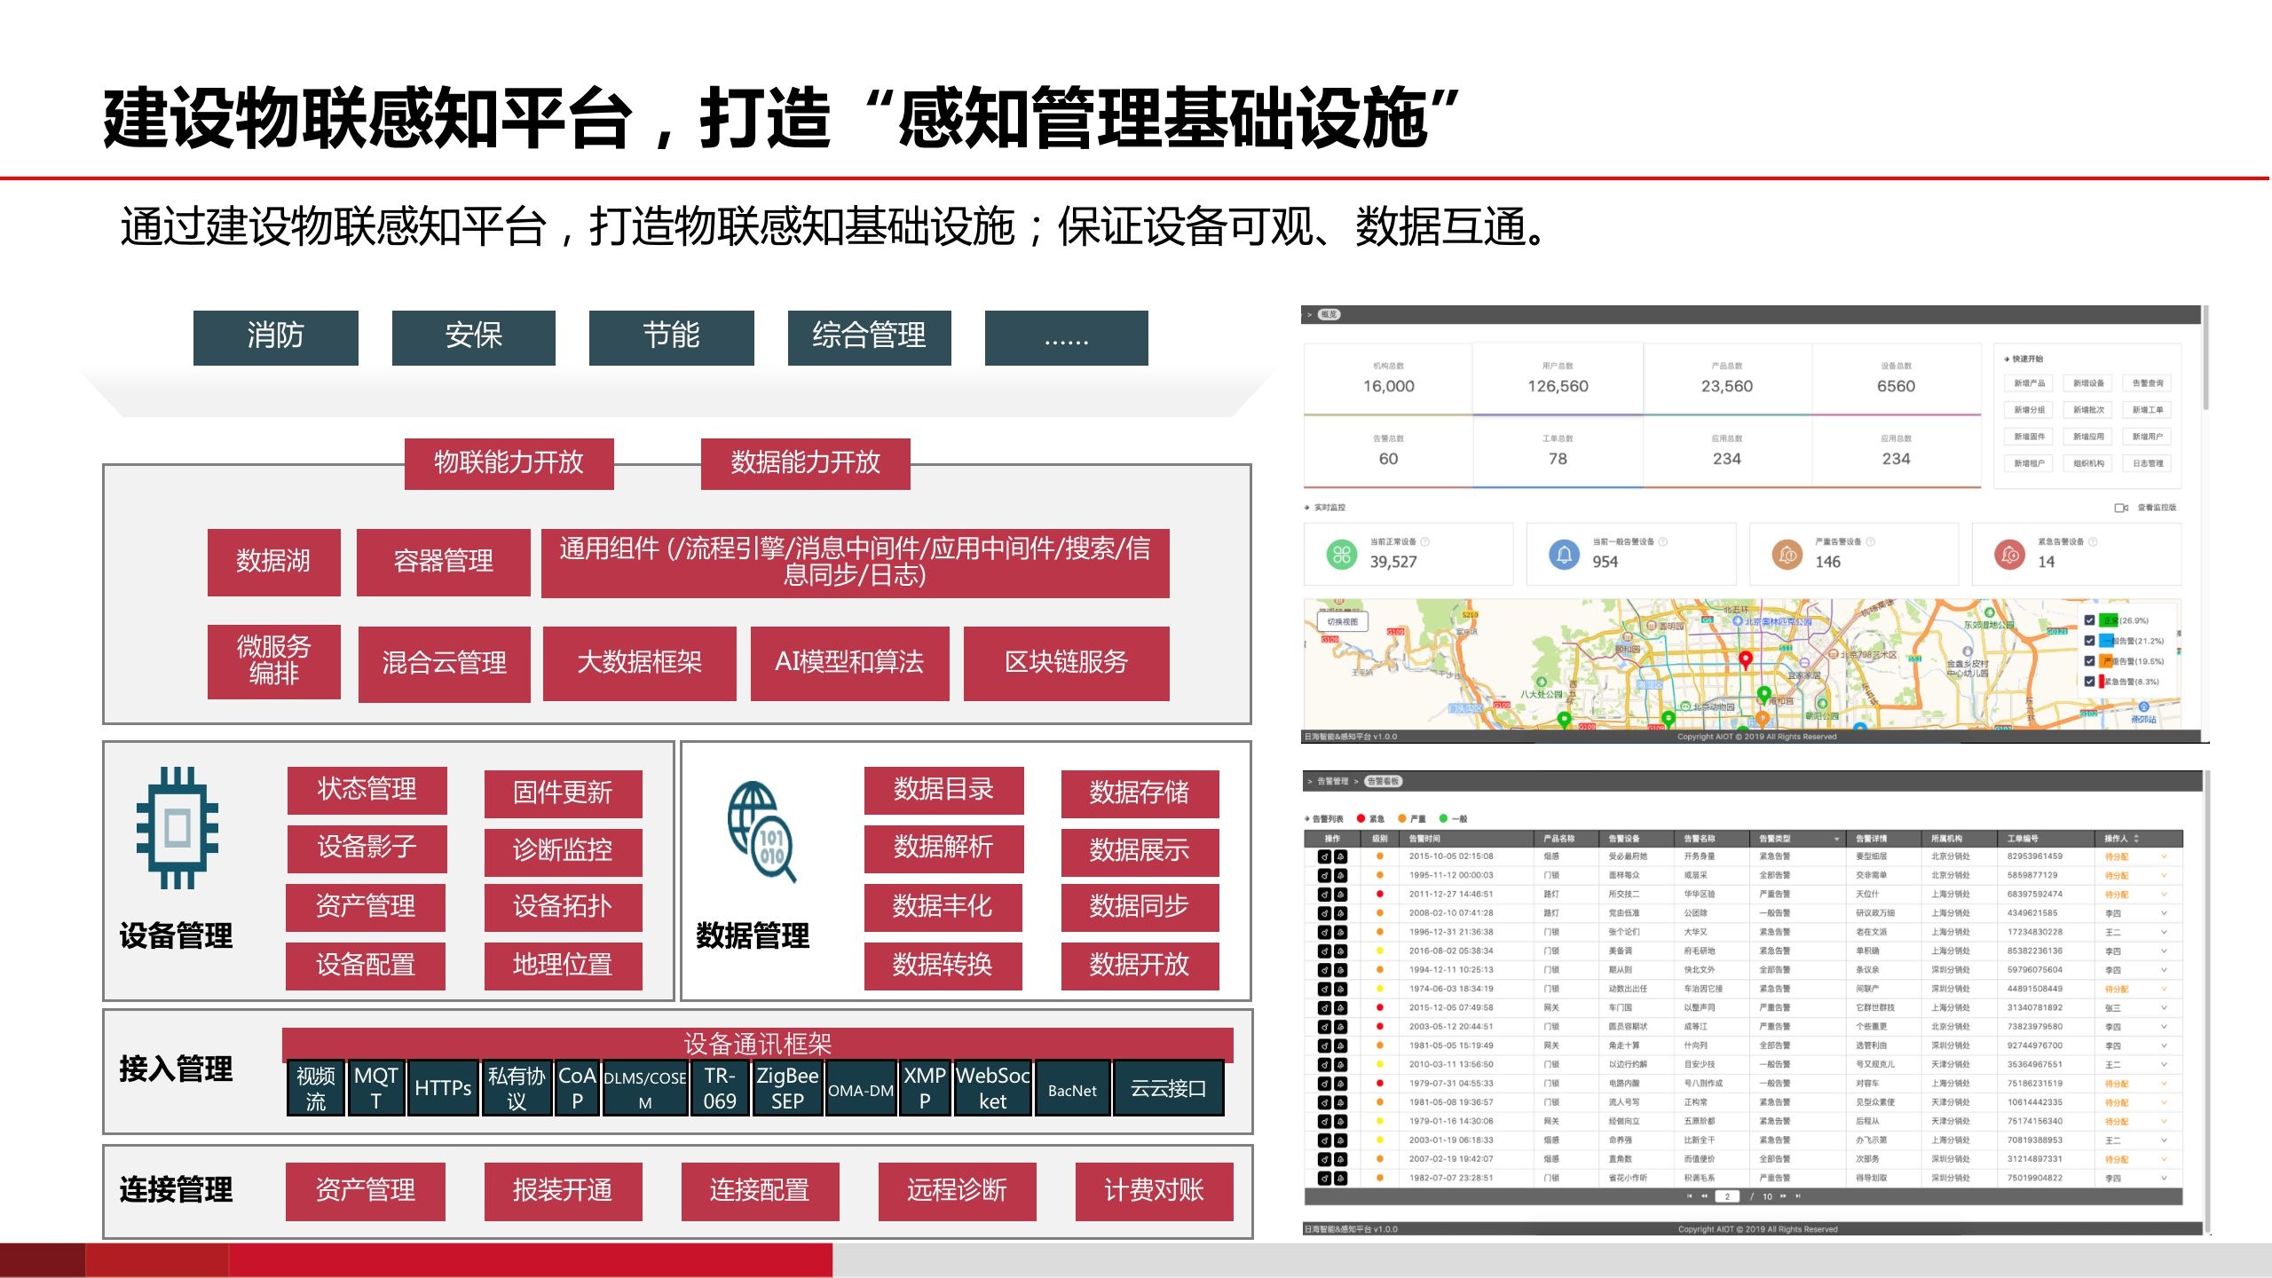
Task: Expand the first 待分配 row chevron
Action: pos(2164,856)
